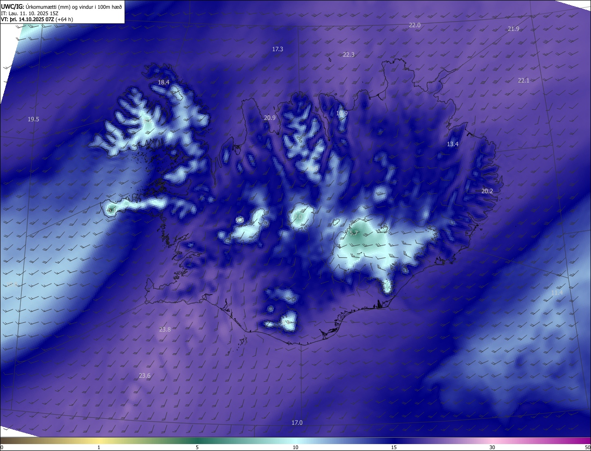Click the map value '23.8'
This screenshot has height=451, width=591.
coord(165,330)
